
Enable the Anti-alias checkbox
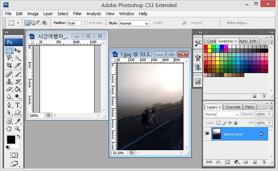[x=86, y=23]
